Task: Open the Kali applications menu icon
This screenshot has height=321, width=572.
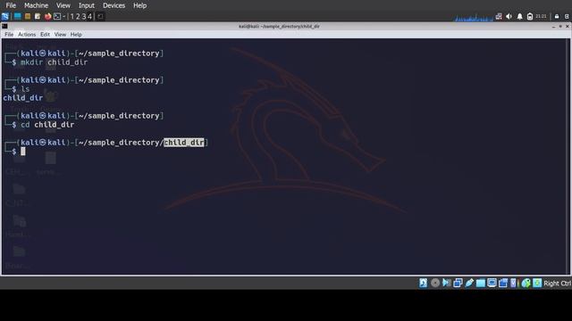Action: tap(5, 16)
